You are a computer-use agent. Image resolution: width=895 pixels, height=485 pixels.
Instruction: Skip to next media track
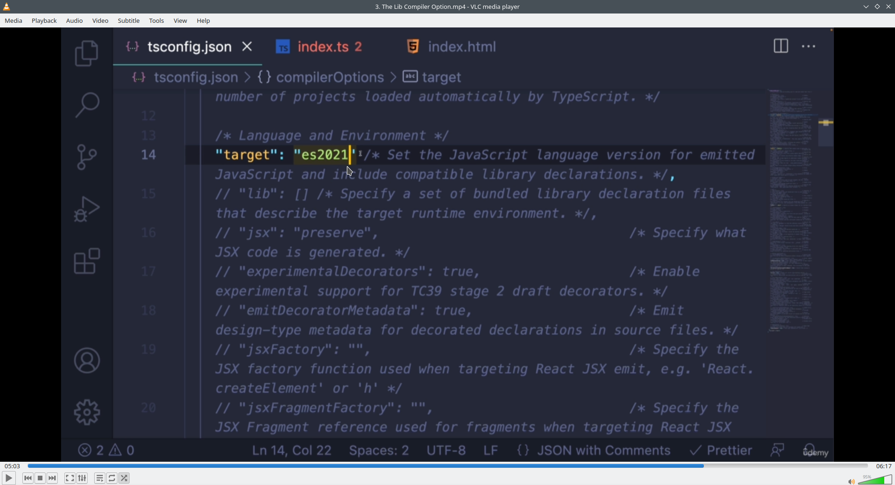[x=53, y=478]
